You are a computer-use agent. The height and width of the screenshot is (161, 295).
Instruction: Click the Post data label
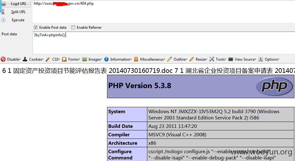pos(9,34)
